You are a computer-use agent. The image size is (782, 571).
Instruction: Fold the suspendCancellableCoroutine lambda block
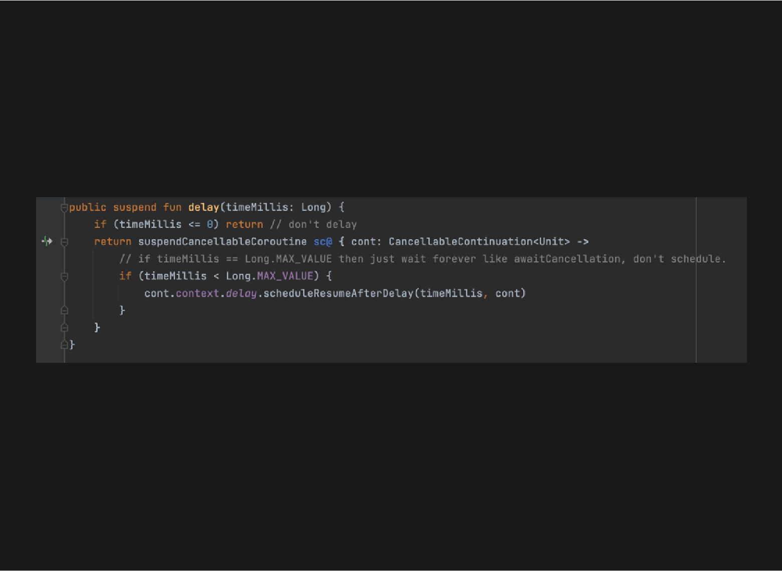64,242
